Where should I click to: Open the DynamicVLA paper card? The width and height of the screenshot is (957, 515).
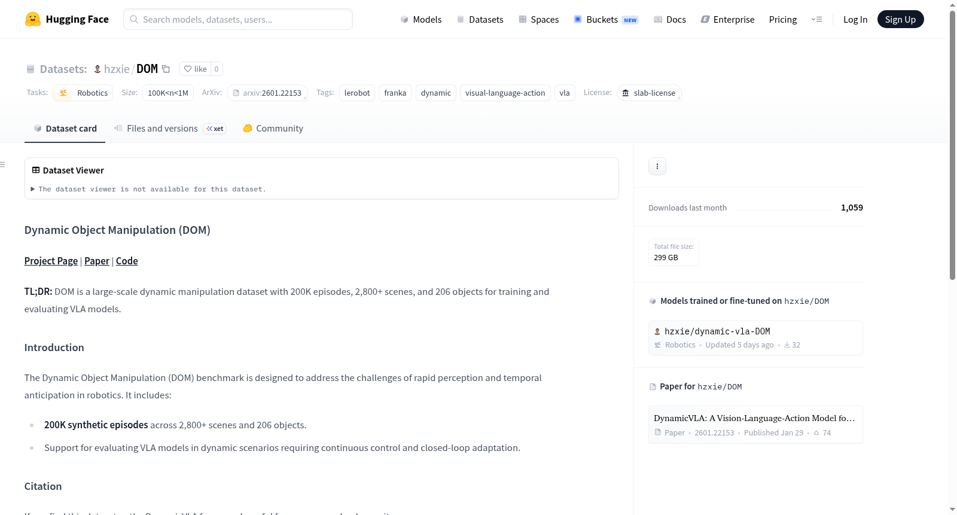click(755, 425)
